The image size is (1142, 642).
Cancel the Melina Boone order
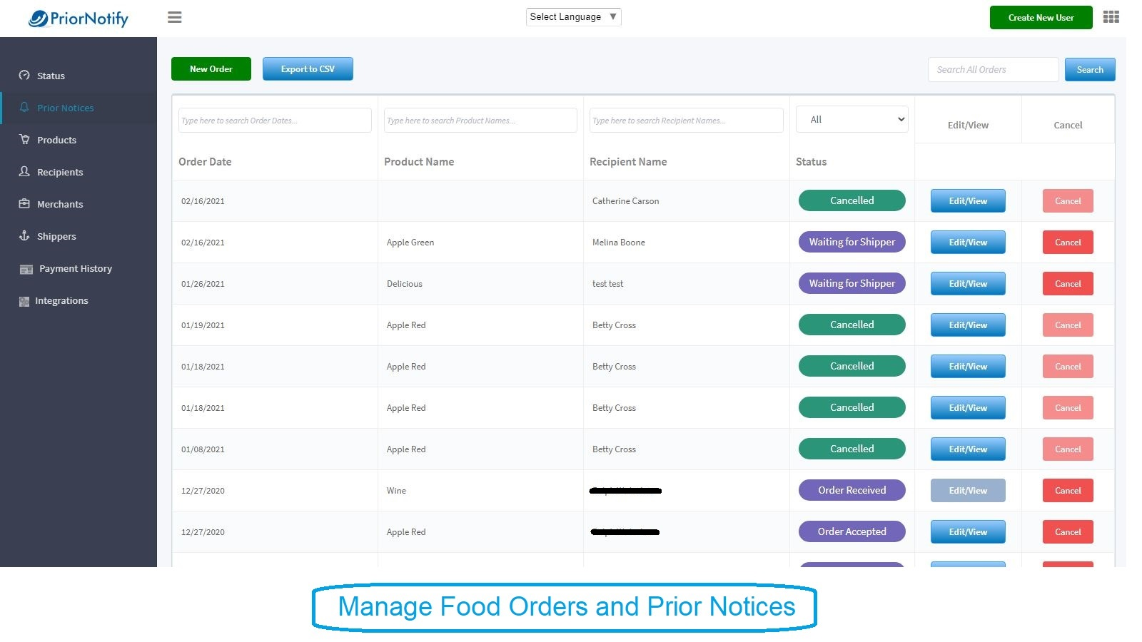point(1068,242)
